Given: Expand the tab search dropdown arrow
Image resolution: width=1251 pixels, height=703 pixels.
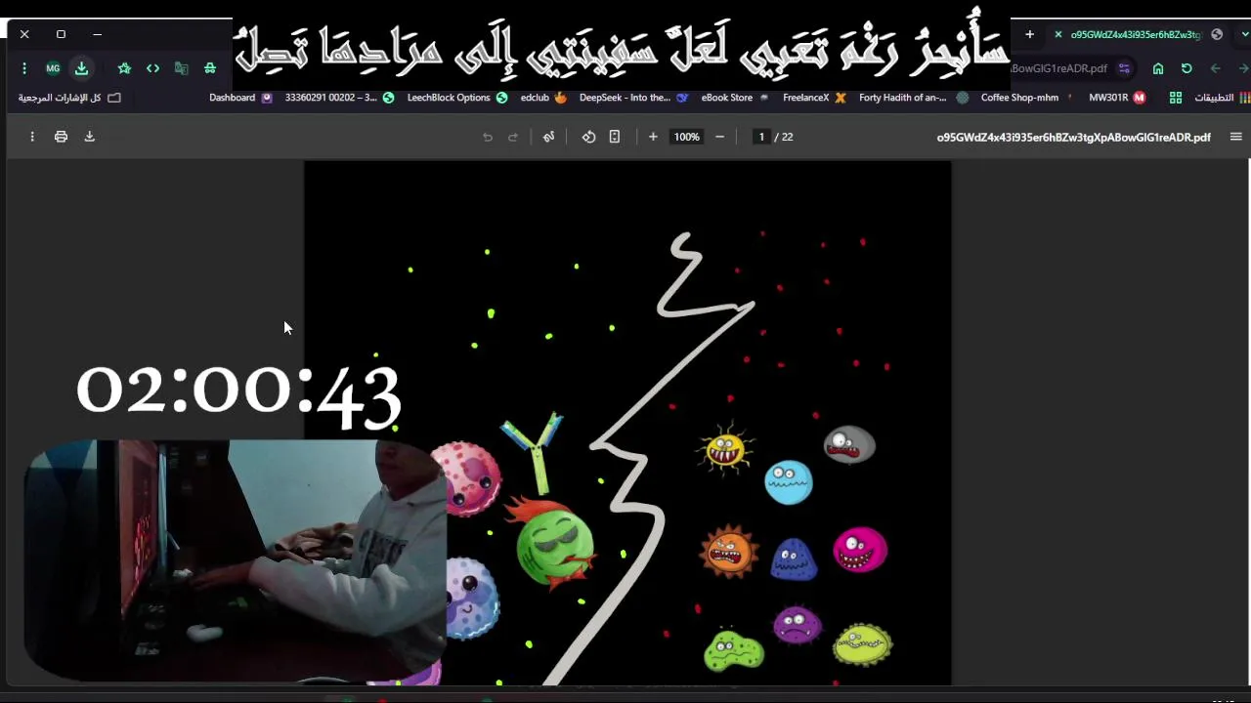Looking at the screenshot, I should pyautogui.click(x=1244, y=34).
